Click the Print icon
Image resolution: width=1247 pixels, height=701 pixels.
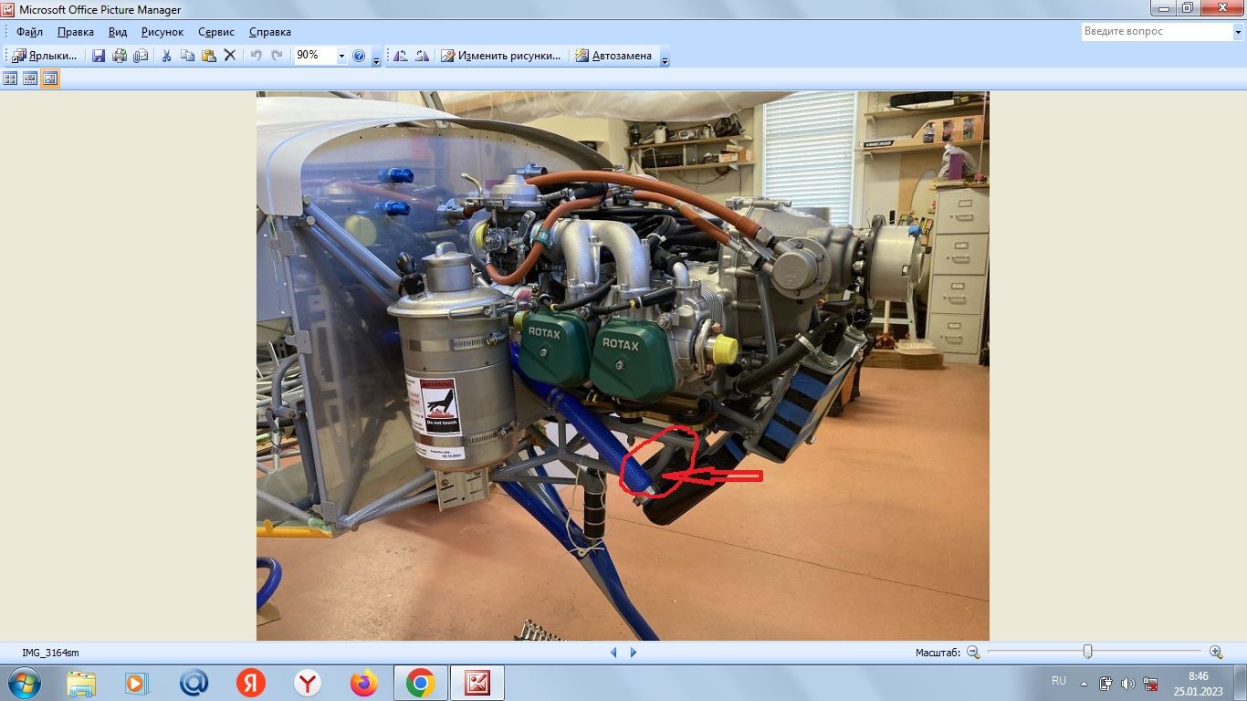(x=120, y=56)
